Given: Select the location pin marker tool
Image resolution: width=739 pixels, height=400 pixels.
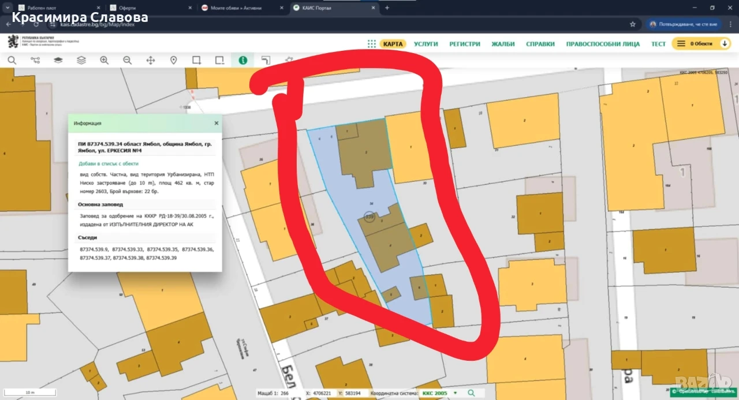Looking at the screenshot, I should (173, 60).
